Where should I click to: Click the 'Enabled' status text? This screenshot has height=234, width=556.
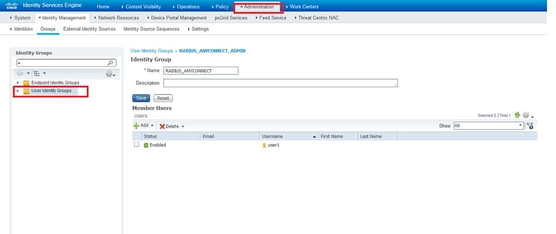click(158, 145)
